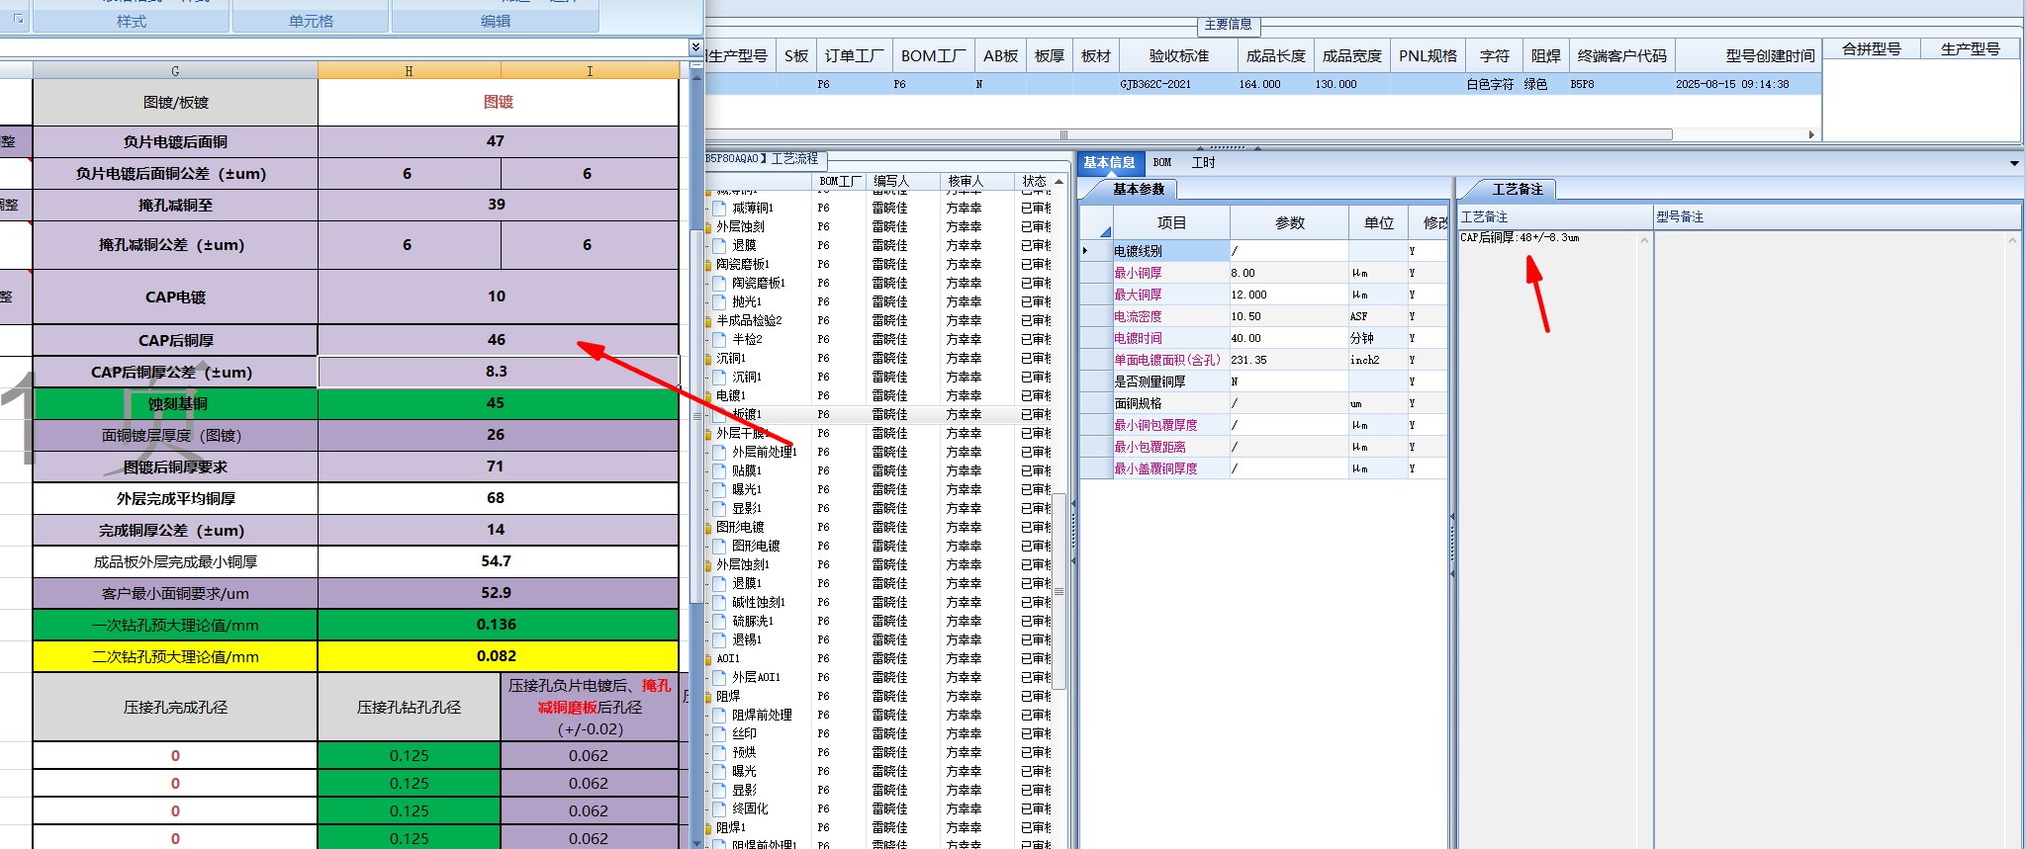Click the document icon beside 贴膜1
Viewport: 2026px width, 849px height.
click(x=719, y=471)
